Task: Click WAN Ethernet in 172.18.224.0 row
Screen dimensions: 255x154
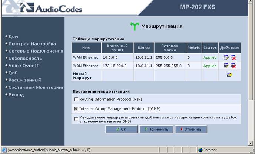Action: coord(86,66)
